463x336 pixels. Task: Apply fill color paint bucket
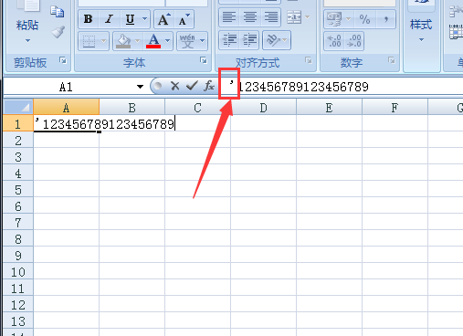123,41
